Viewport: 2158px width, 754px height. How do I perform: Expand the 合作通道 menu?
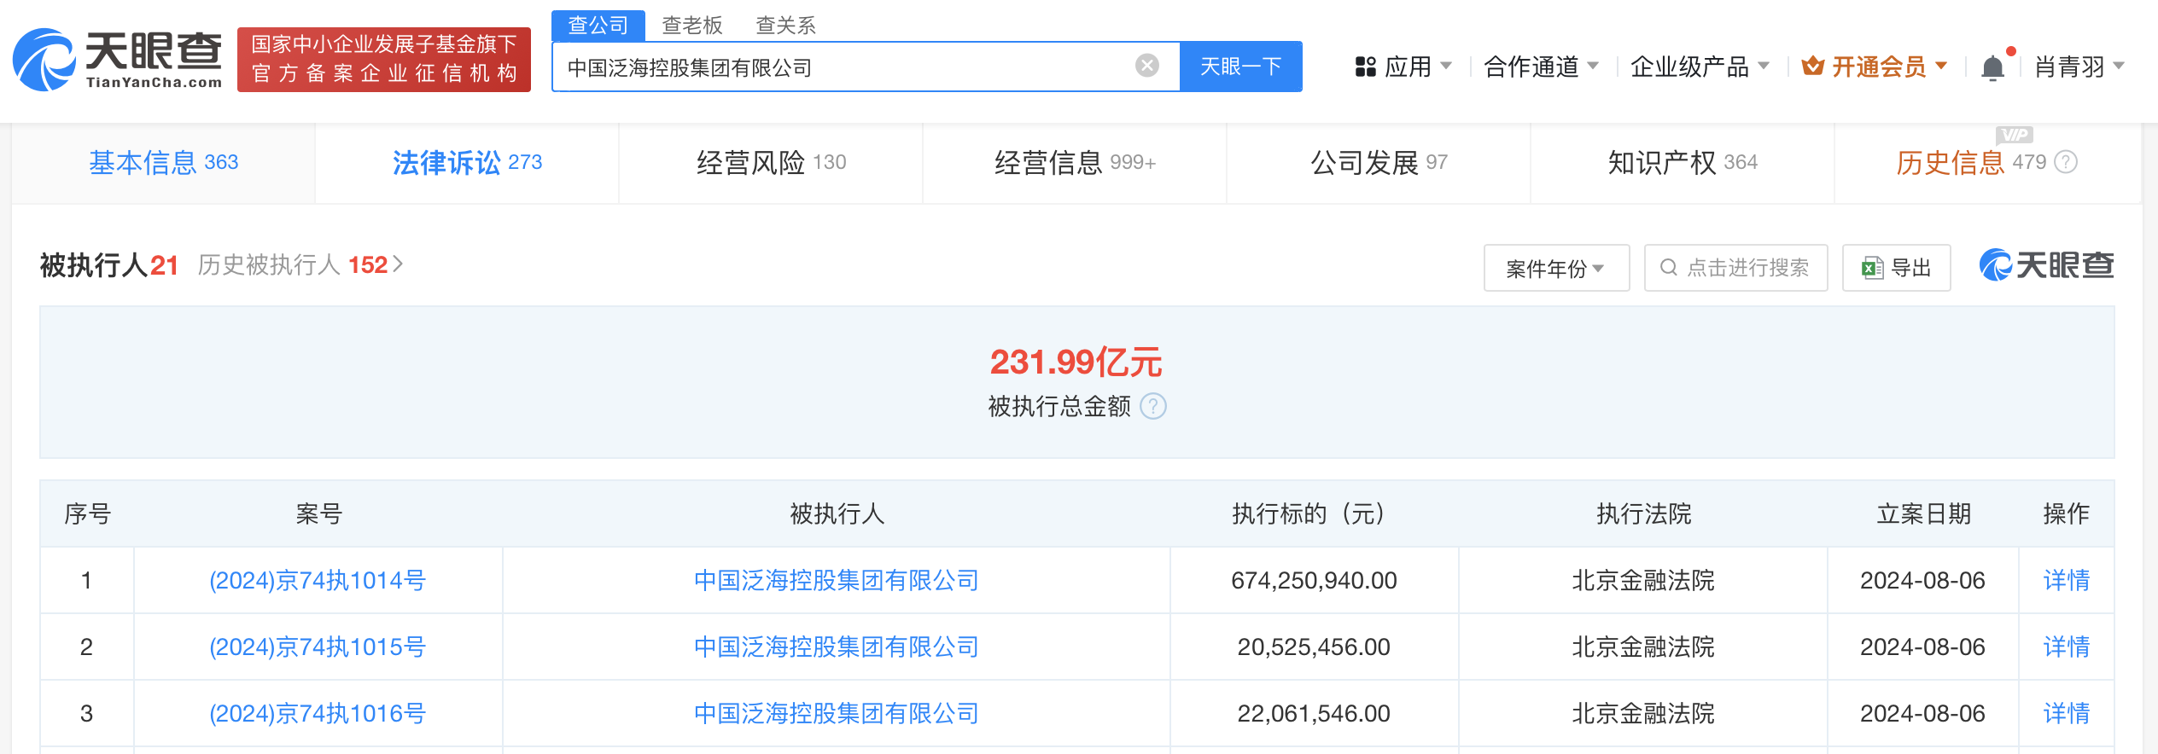pos(1541,67)
